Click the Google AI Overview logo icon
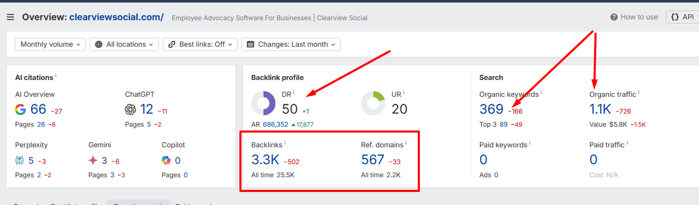This screenshot has width=699, height=205. tap(20, 110)
